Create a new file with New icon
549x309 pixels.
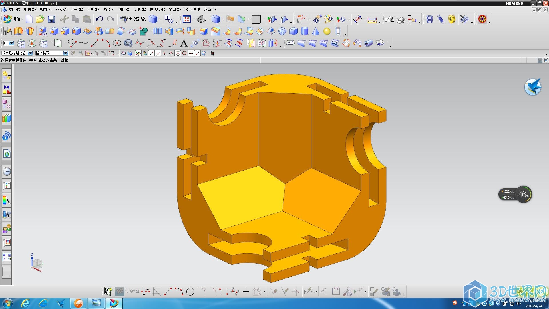[x=29, y=19]
